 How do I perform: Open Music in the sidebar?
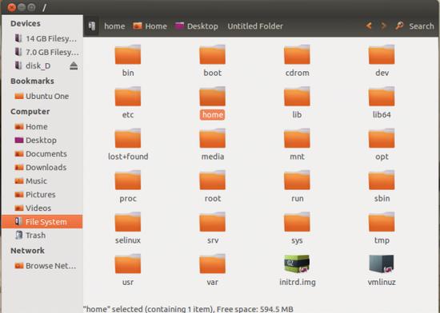click(x=30, y=181)
